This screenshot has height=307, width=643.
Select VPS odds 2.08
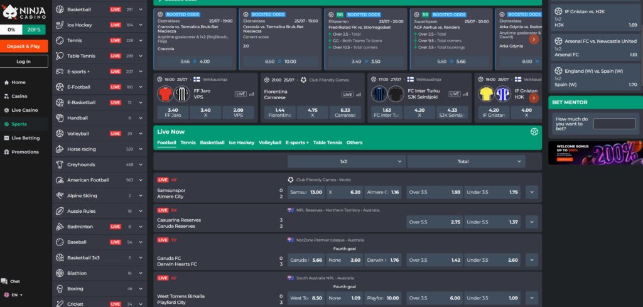(x=238, y=112)
